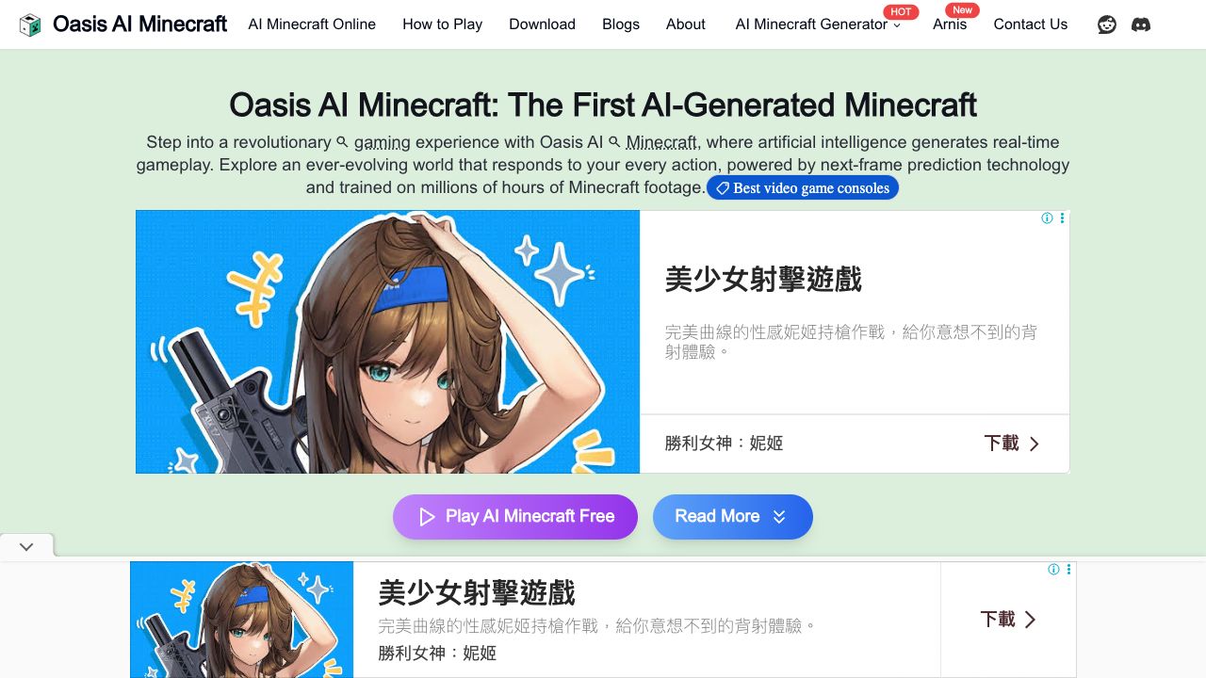Expand content with Read More button
The height and width of the screenshot is (678, 1206).
tap(732, 517)
